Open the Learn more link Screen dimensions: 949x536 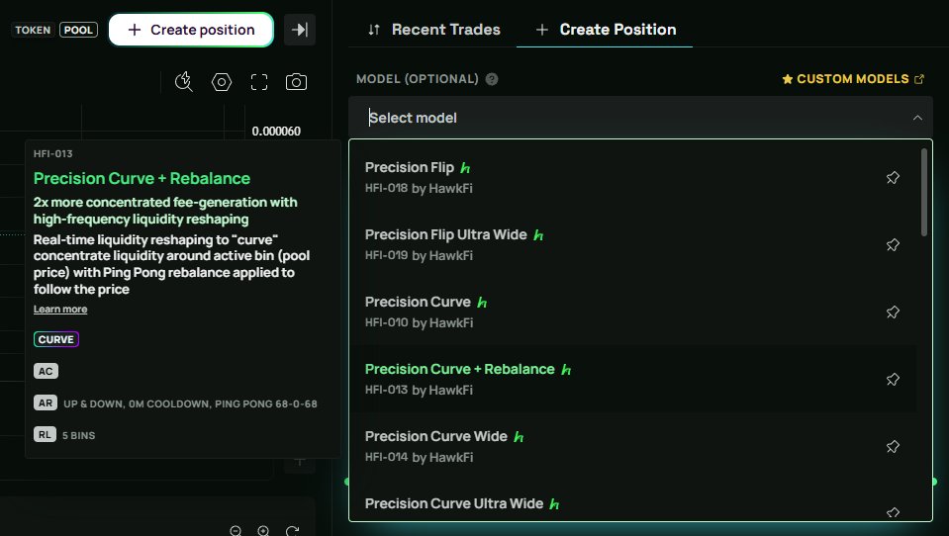click(60, 310)
